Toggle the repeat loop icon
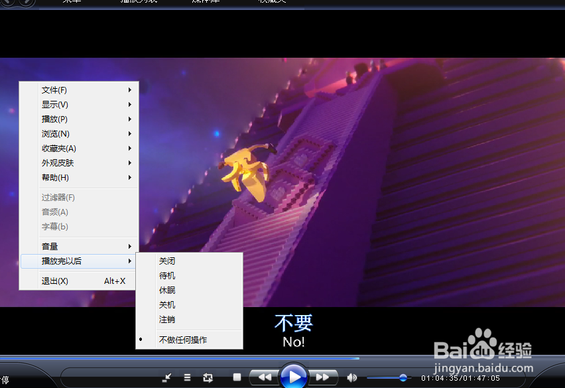The width and height of the screenshot is (565, 388). pyautogui.click(x=208, y=377)
